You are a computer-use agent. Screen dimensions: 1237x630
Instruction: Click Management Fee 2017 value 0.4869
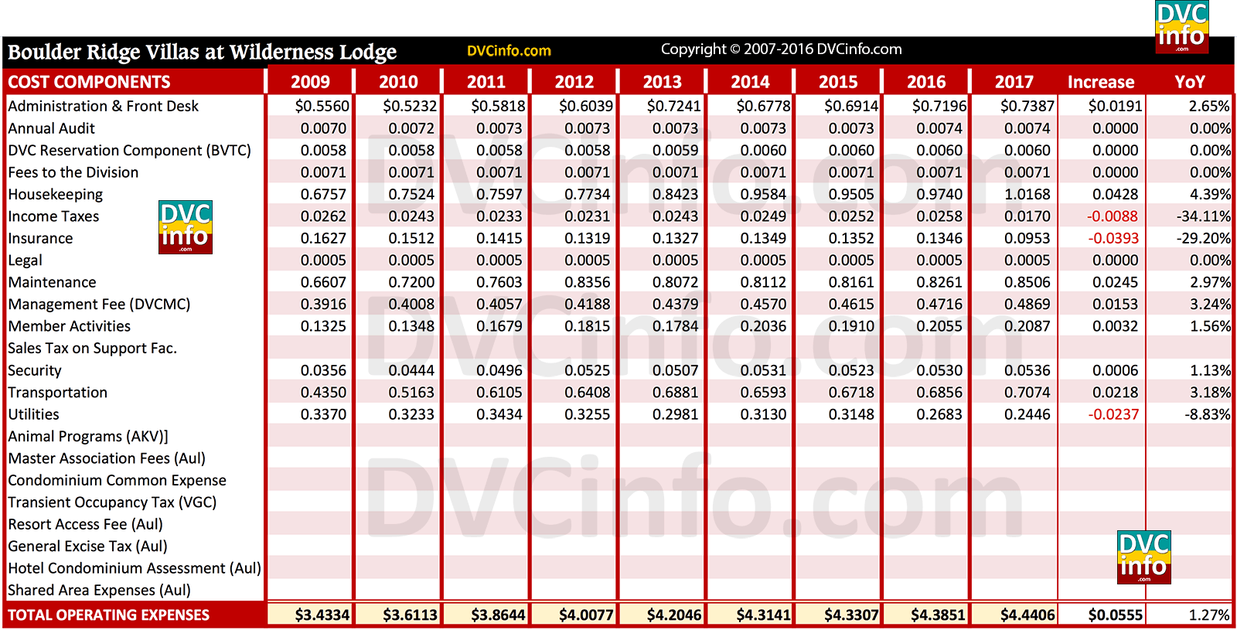1027,305
